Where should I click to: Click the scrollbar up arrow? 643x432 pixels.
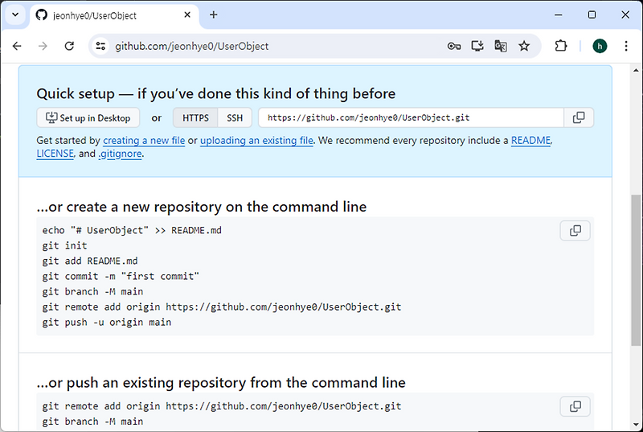point(636,70)
